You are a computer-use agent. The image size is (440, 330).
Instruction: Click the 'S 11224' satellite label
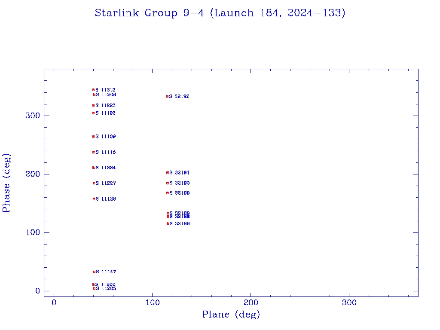pyautogui.click(x=106, y=168)
